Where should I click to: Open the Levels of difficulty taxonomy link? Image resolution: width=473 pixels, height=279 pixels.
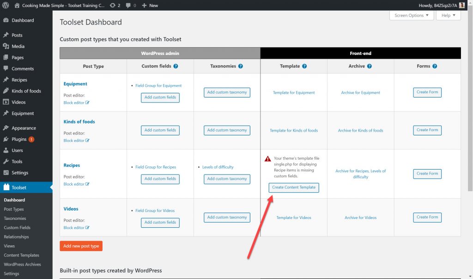(x=218, y=167)
